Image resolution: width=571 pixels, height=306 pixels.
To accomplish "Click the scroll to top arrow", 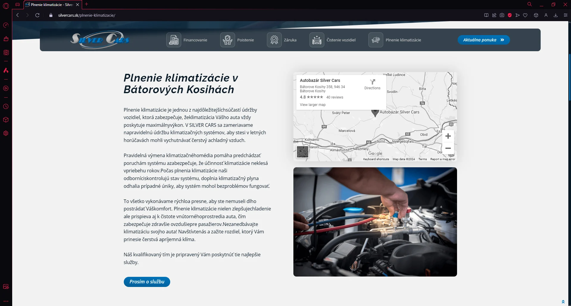I will [x=563, y=302].
